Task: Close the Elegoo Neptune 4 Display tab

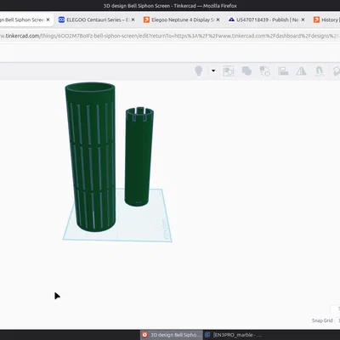Action: pyautogui.click(x=218, y=20)
